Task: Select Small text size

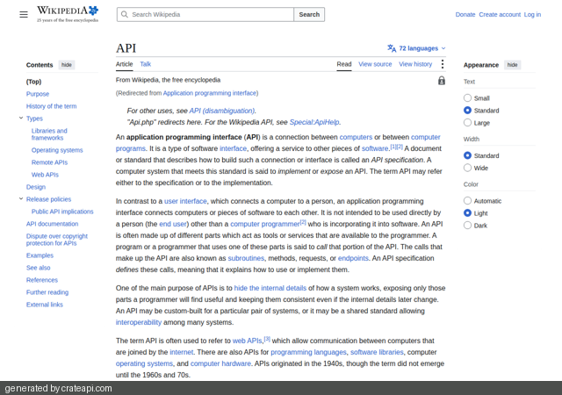Action: click(x=467, y=97)
